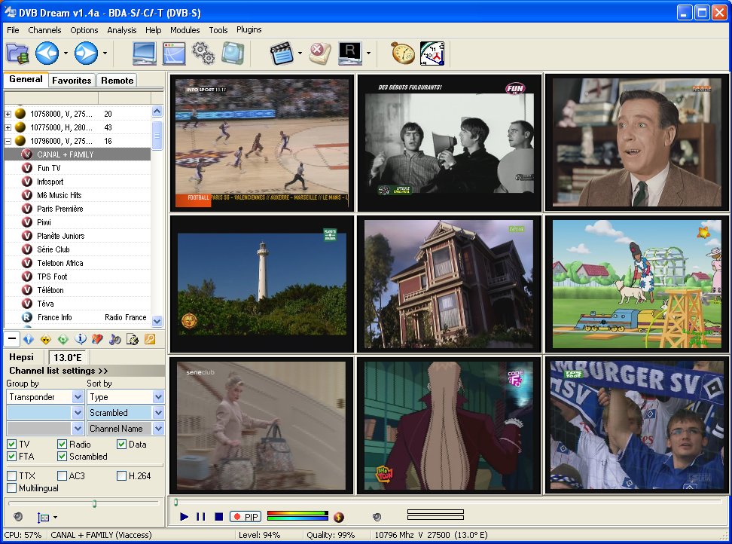The height and width of the screenshot is (544, 732).
Task: Click the yellow diamond icon below channels
Action: click(46, 340)
